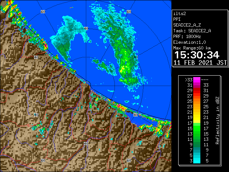Image resolution: width=229 pixels, height=172 pixels.
Task: Click the 'Reflectivity in dBZ' legend title
Action: click(218, 120)
